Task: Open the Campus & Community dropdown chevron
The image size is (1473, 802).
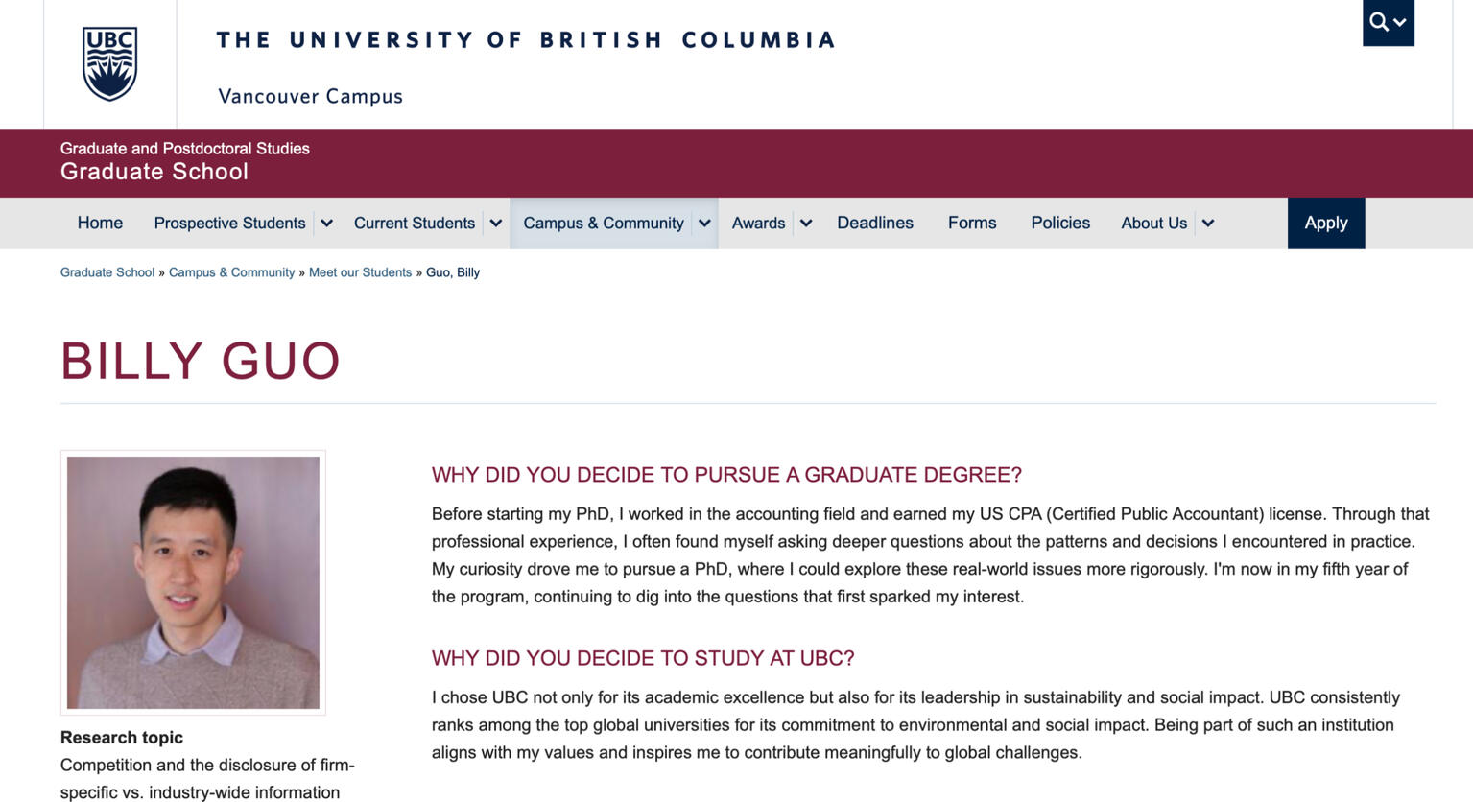Action: [703, 223]
